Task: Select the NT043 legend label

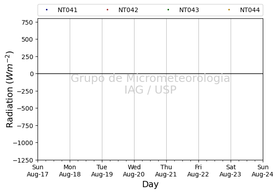Action: point(189,10)
